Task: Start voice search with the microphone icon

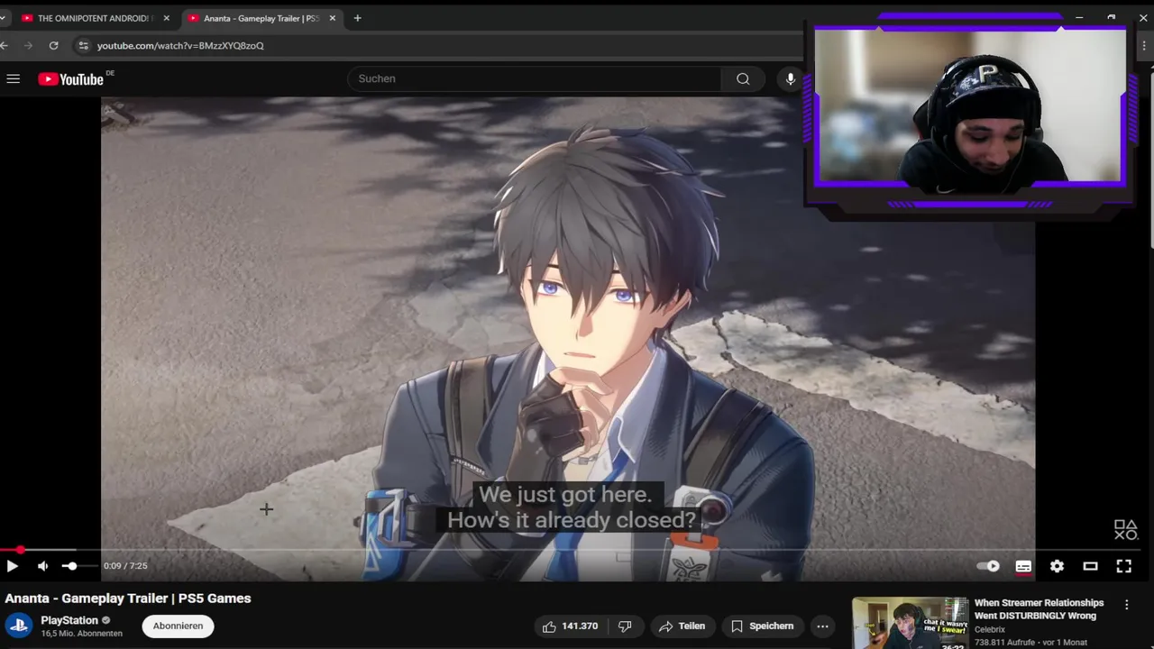Action: [790, 79]
